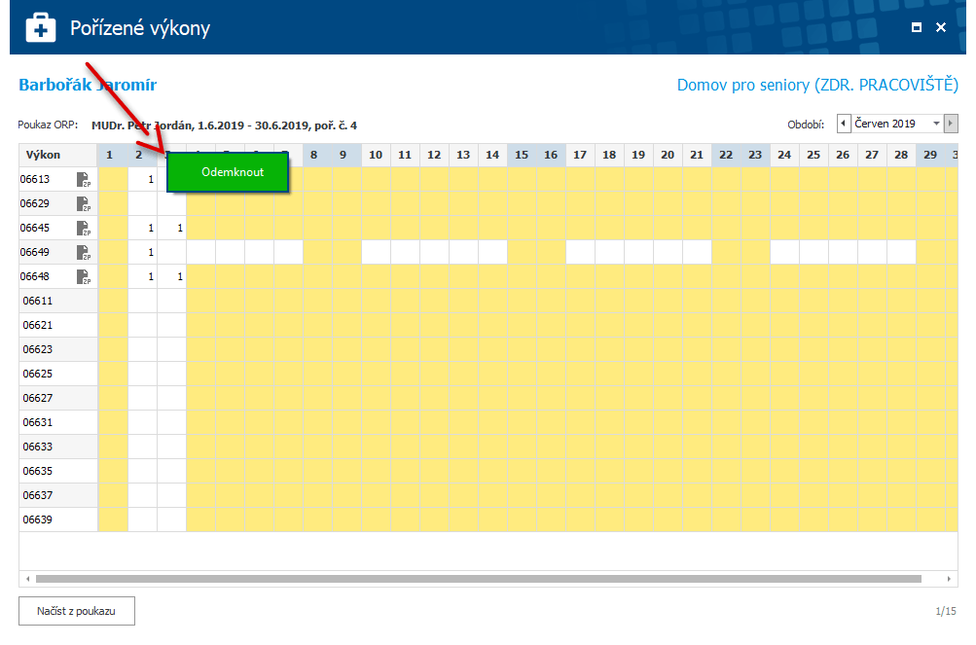
Task: Maximize the Pořízené výkony window
Action: click(917, 27)
